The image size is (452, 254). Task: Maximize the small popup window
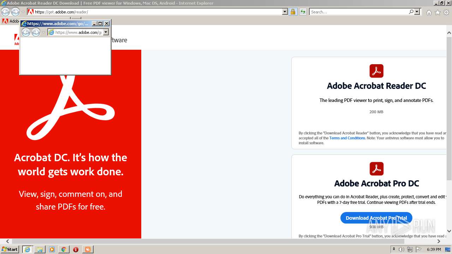100,24
